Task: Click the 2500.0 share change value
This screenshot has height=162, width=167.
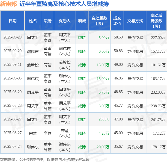Action: pyautogui.click(x=104, y=119)
